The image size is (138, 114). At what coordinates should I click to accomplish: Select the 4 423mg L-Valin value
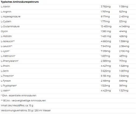pos(106,91)
